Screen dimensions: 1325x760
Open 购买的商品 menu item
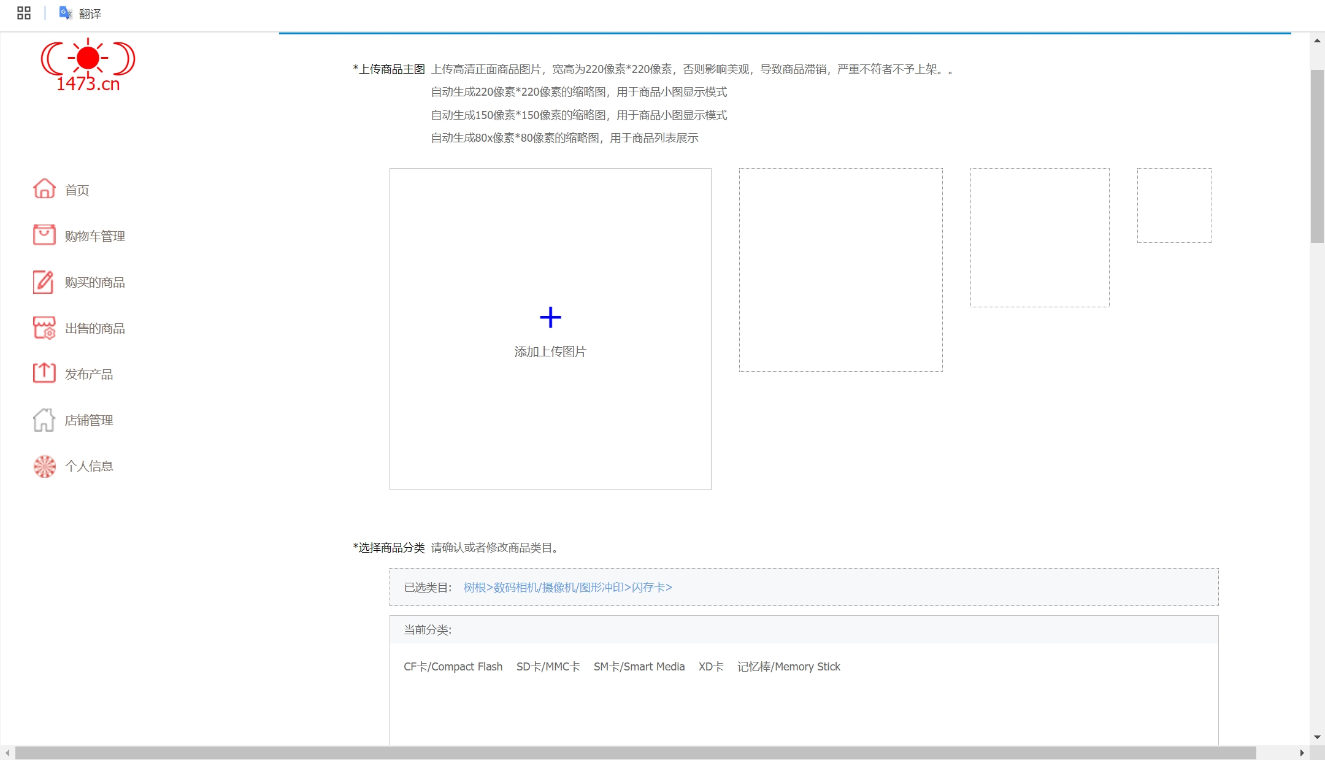coord(95,282)
